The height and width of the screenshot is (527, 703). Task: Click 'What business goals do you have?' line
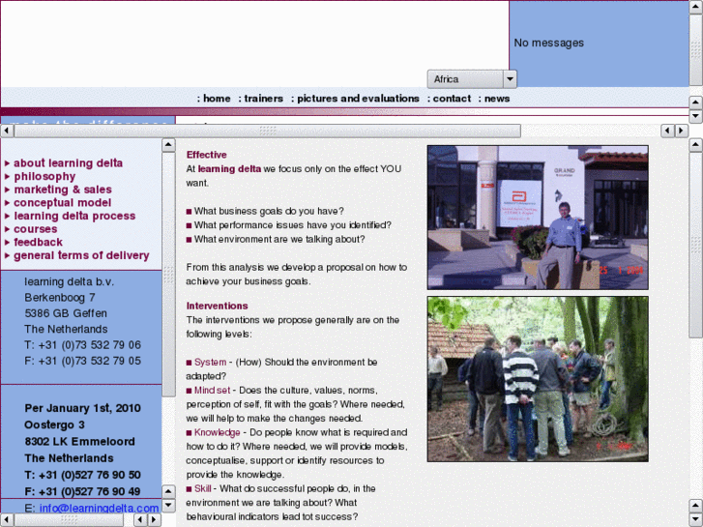tap(269, 211)
